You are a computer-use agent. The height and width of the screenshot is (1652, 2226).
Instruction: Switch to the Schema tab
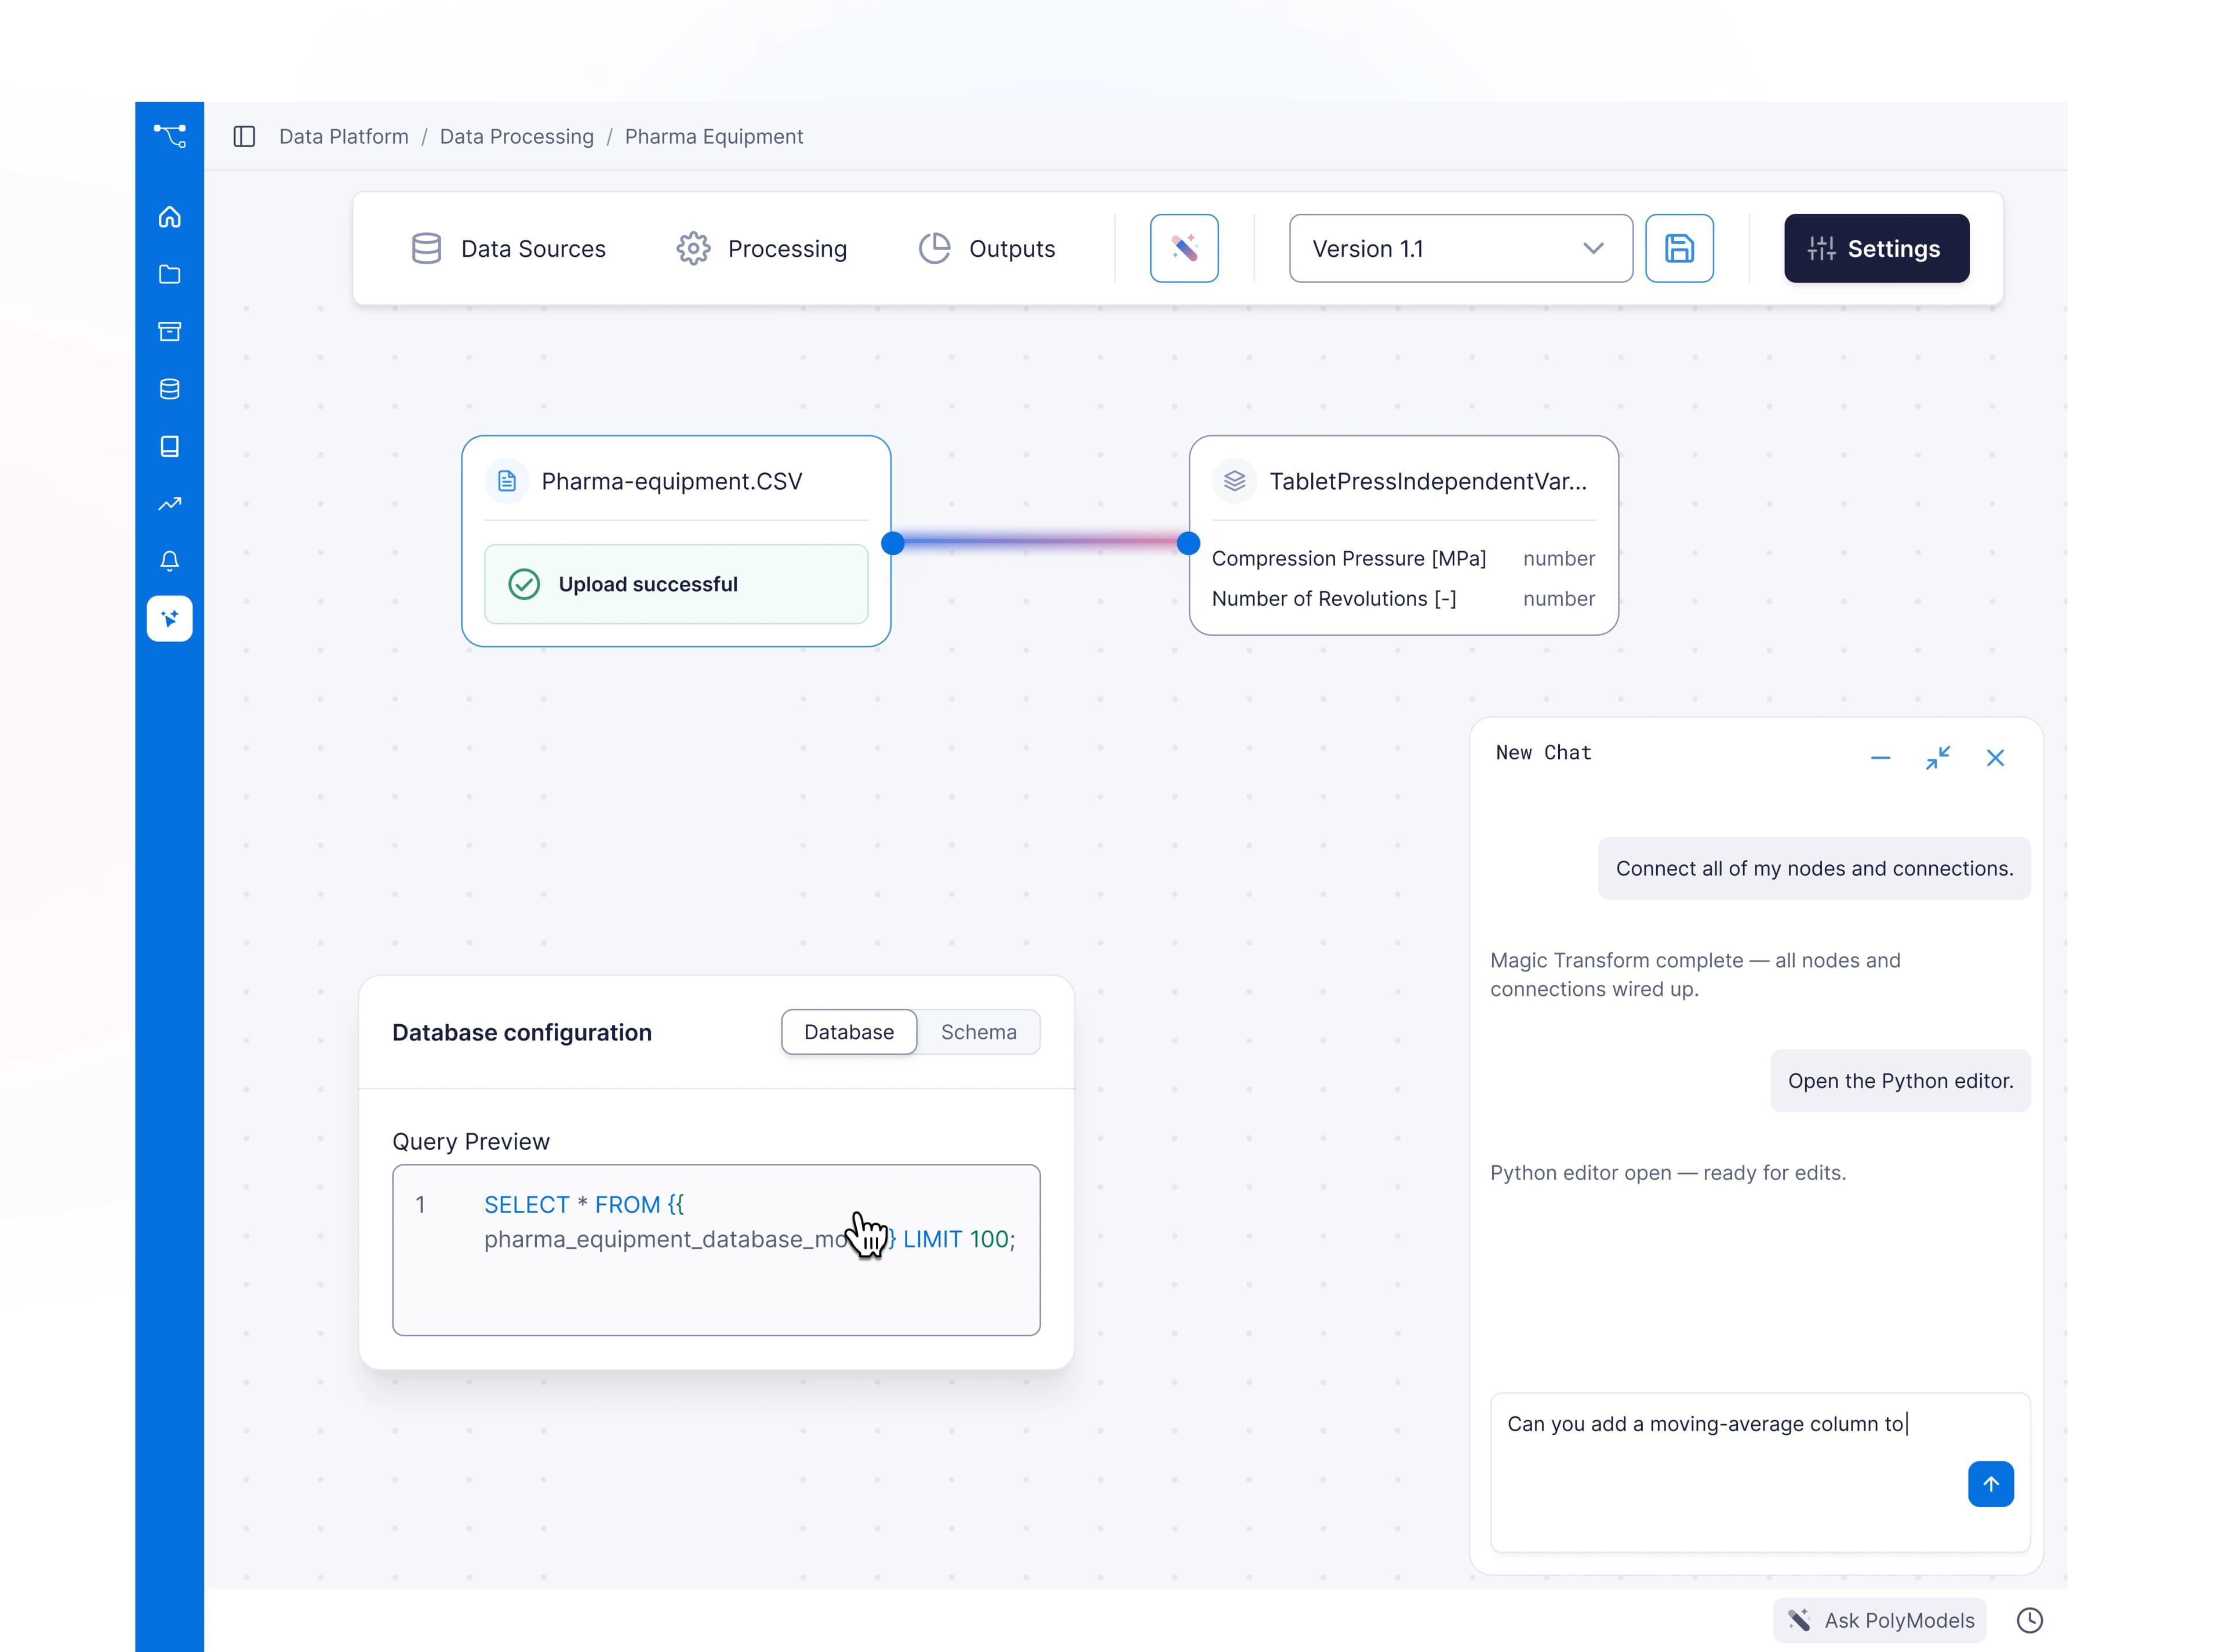pyautogui.click(x=978, y=1032)
